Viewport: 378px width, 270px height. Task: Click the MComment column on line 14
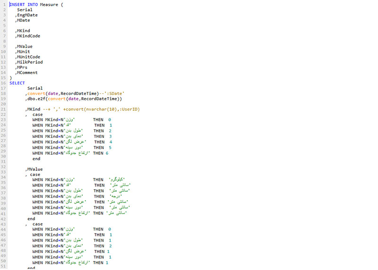click(x=28, y=73)
